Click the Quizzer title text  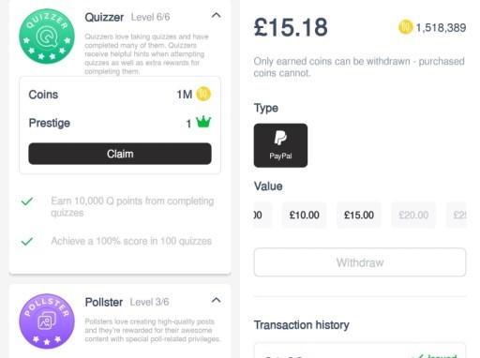(x=104, y=17)
